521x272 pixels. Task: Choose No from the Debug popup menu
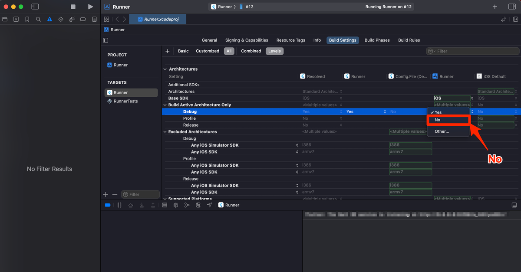pos(448,120)
